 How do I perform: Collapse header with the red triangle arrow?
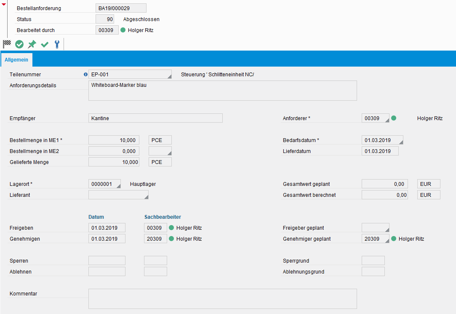coord(3,4)
